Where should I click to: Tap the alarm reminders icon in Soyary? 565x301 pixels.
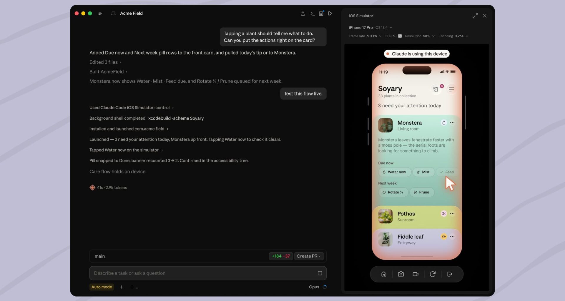(436, 89)
